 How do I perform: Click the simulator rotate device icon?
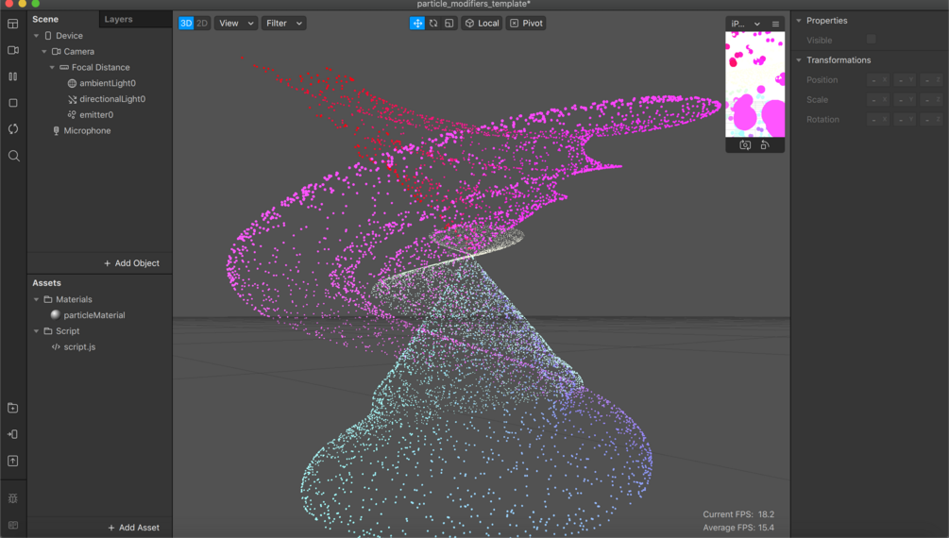click(765, 145)
